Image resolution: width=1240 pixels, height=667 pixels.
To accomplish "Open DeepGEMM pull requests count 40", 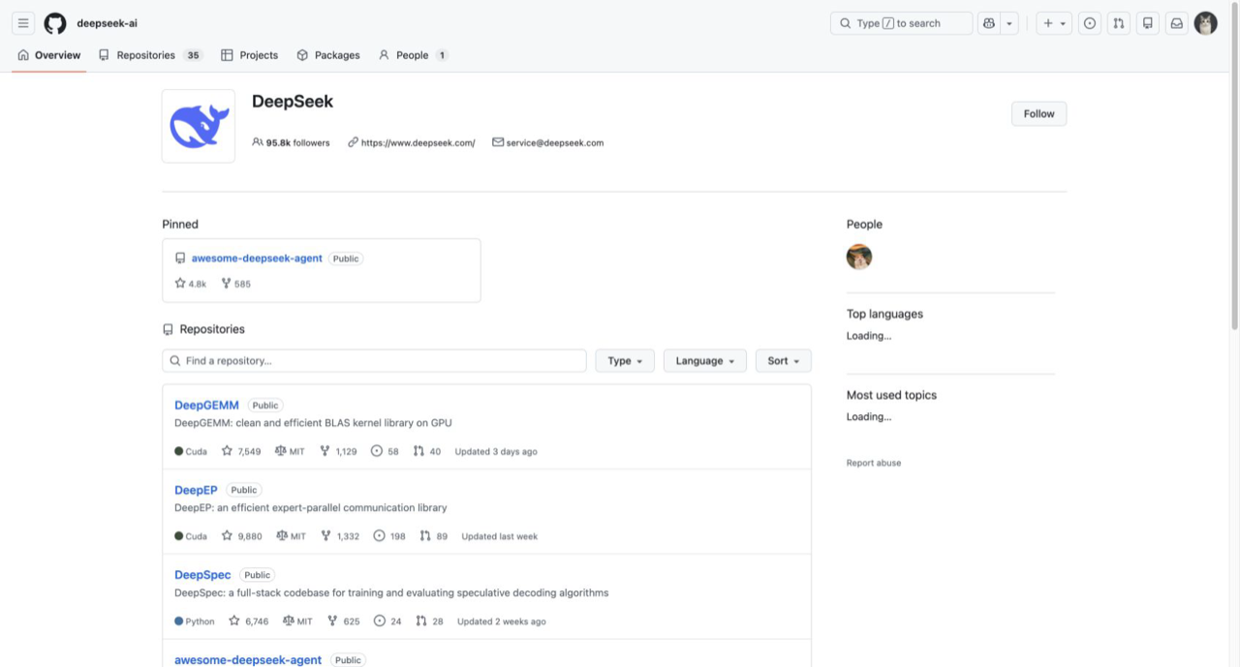I will 427,451.
